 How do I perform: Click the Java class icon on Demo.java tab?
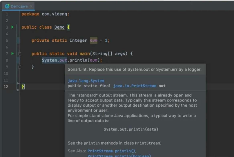[7, 6]
